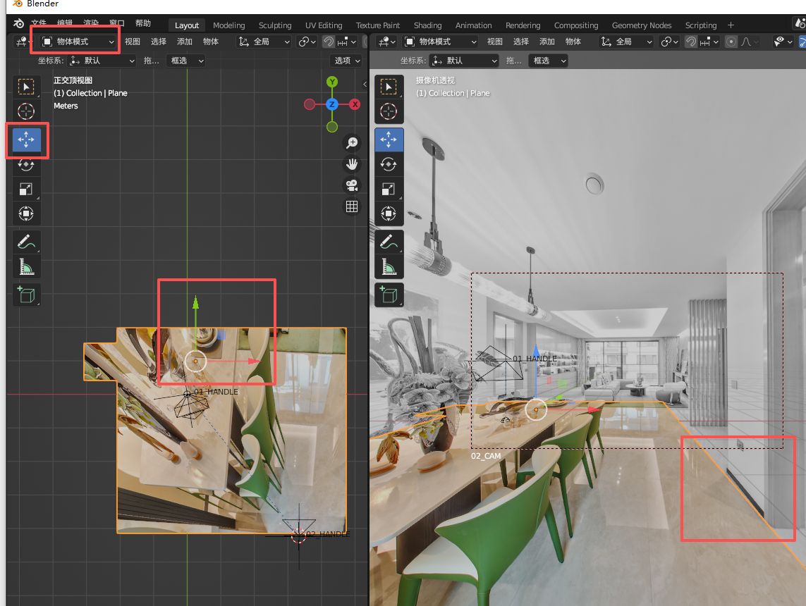This screenshot has width=806, height=606.
Task: Click the red X axis on navigation gizmo
Action: [x=355, y=104]
